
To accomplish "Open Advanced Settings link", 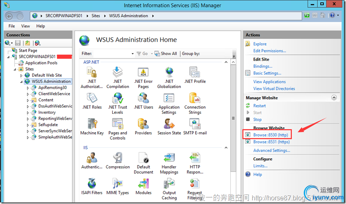I will coord(272,151).
